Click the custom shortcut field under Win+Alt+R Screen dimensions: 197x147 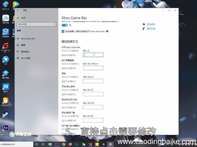[93, 94]
